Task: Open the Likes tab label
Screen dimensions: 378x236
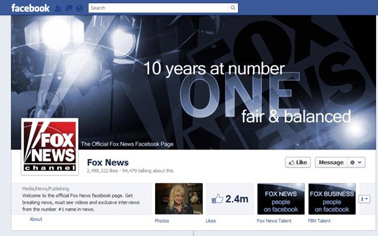Action: click(x=211, y=220)
